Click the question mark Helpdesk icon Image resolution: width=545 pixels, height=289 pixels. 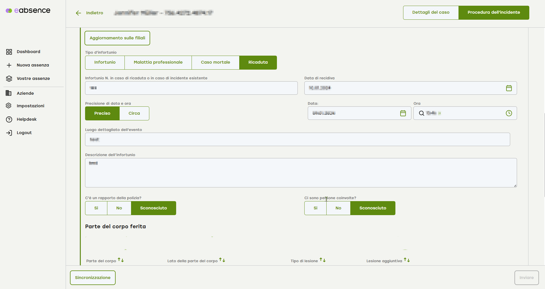point(9,119)
